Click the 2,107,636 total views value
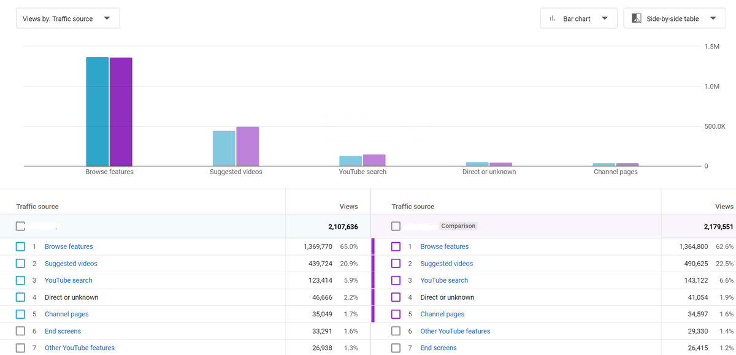Viewport: 736px width, 355px height. (343, 227)
